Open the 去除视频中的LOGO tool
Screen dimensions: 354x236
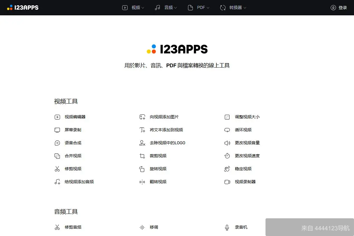(167, 143)
